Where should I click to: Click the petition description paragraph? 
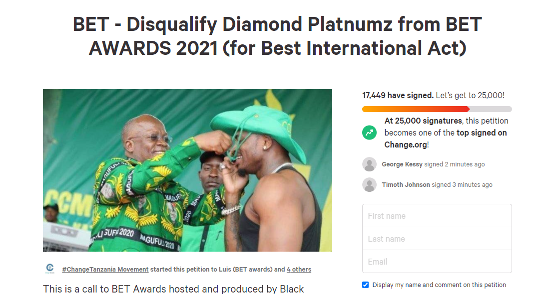[173, 289]
